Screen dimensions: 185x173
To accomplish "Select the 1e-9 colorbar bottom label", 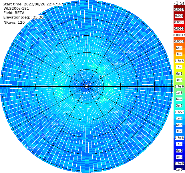I will click(179, 170).
